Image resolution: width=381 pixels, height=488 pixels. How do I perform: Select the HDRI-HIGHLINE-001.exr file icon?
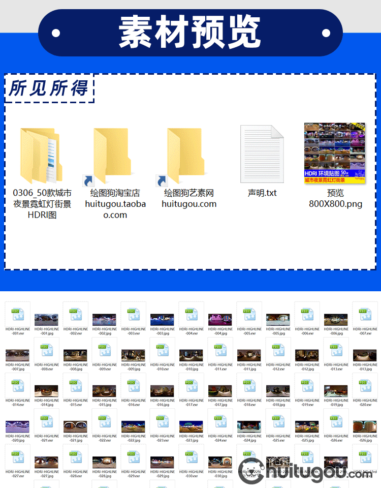pos(18,314)
